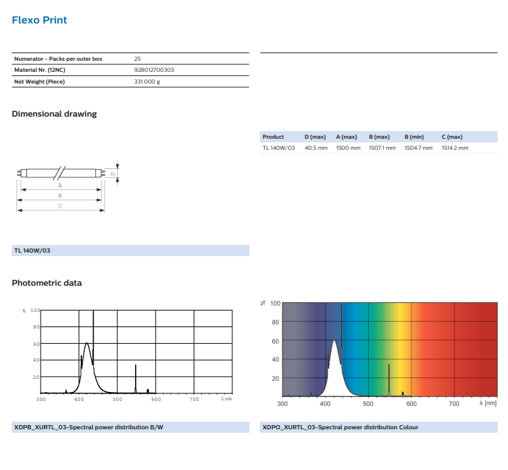Image resolution: width=508 pixels, height=470 pixels.
Task: Click the lamp tube dimensional drawing
Action: click(68, 187)
